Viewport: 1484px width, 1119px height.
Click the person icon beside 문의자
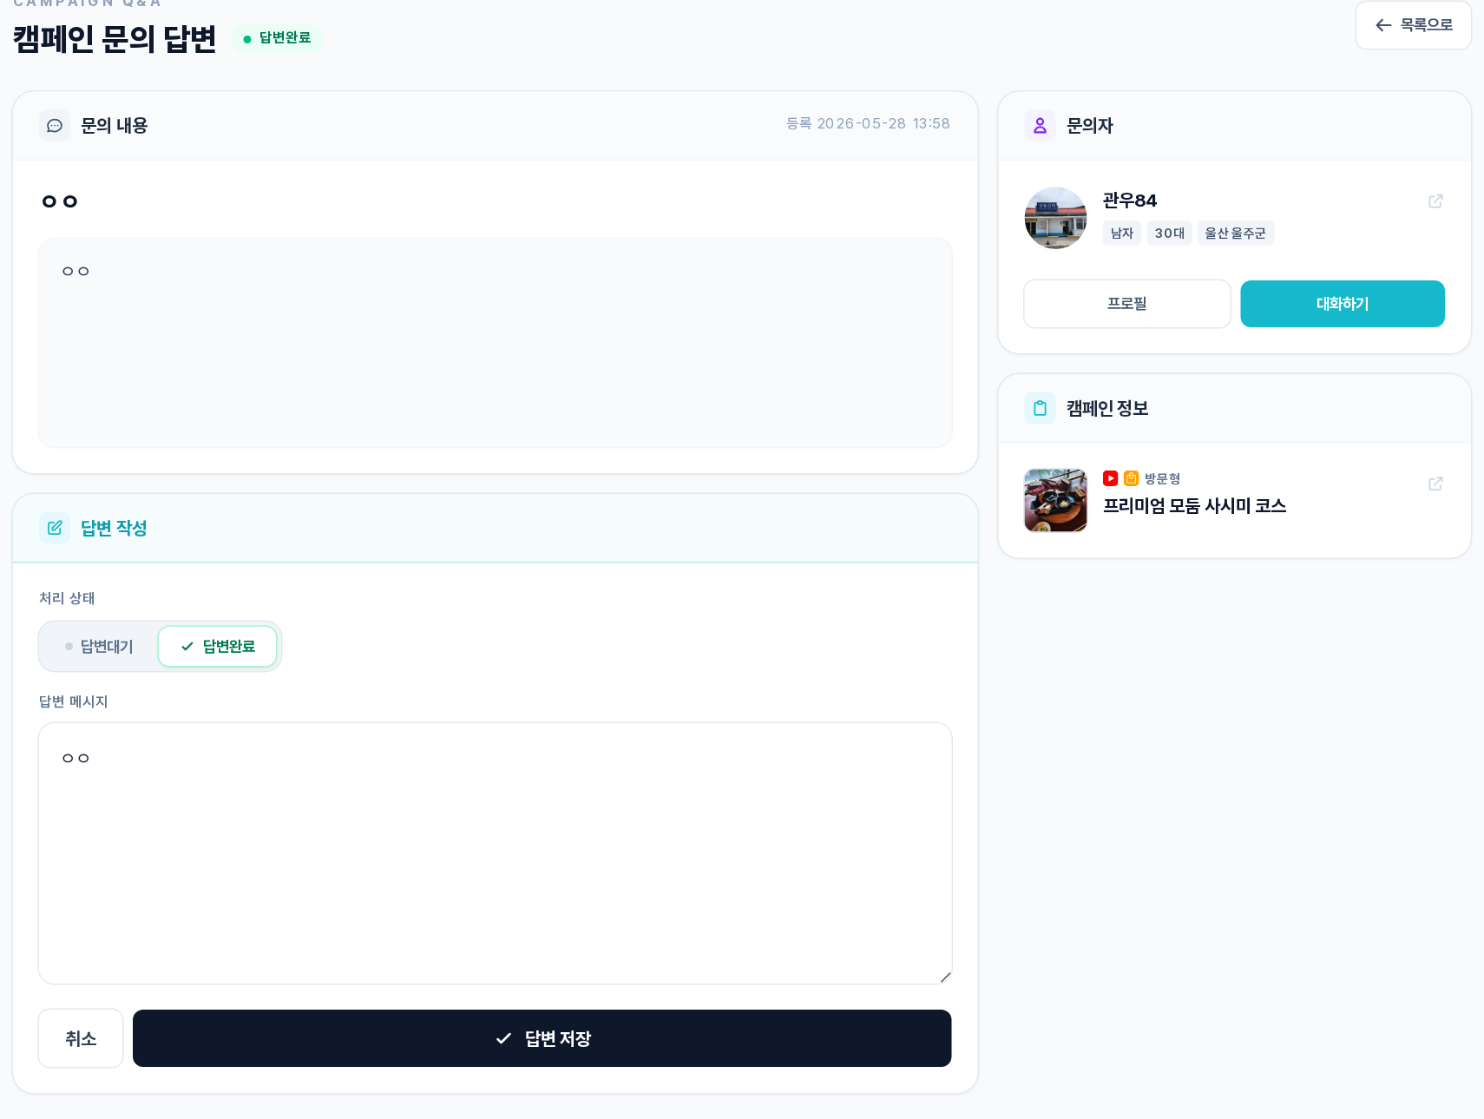[x=1040, y=126]
